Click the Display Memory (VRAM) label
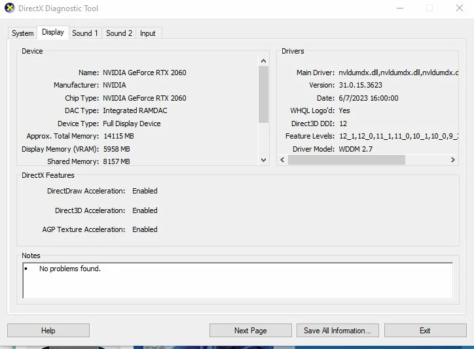This screenshot has height=349, width=474. 60,149
